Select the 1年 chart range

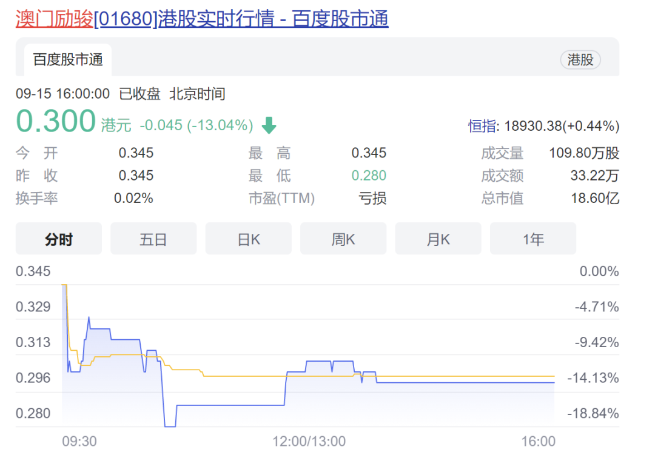click(533, 239)
